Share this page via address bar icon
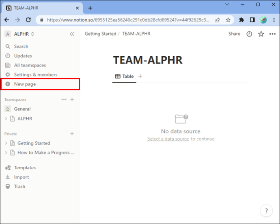Screen dimensions: 280x224 tap(217, 20)
